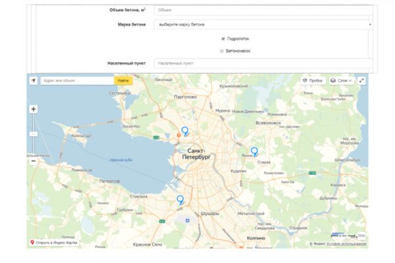
Task: Focus the Объем бетона input field
Action: [263, 10]
